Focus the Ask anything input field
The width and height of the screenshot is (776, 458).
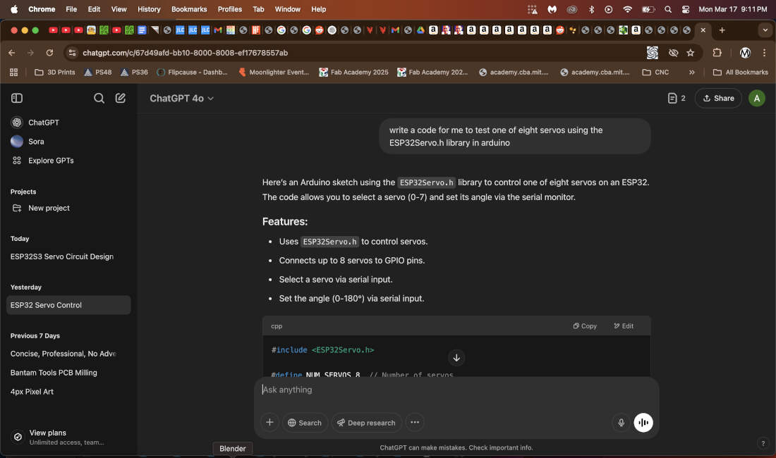(x=456, y=390)
